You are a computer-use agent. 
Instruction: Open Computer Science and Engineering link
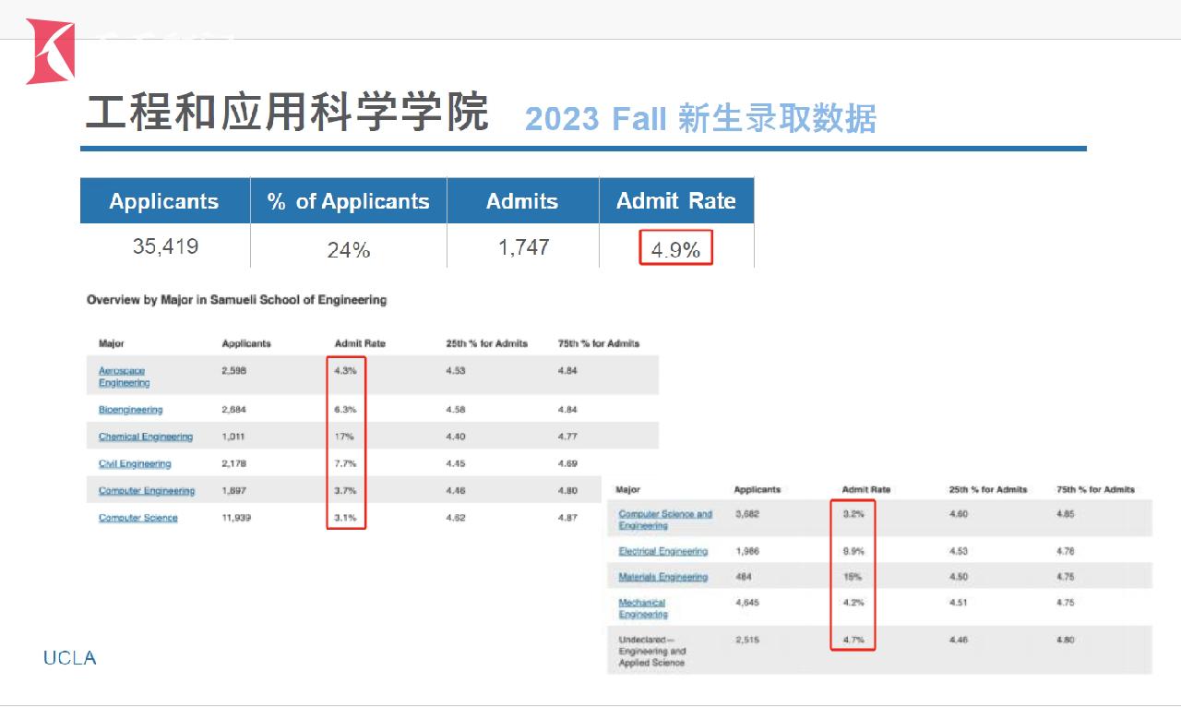pyautogui.click(x=665, y=520)
